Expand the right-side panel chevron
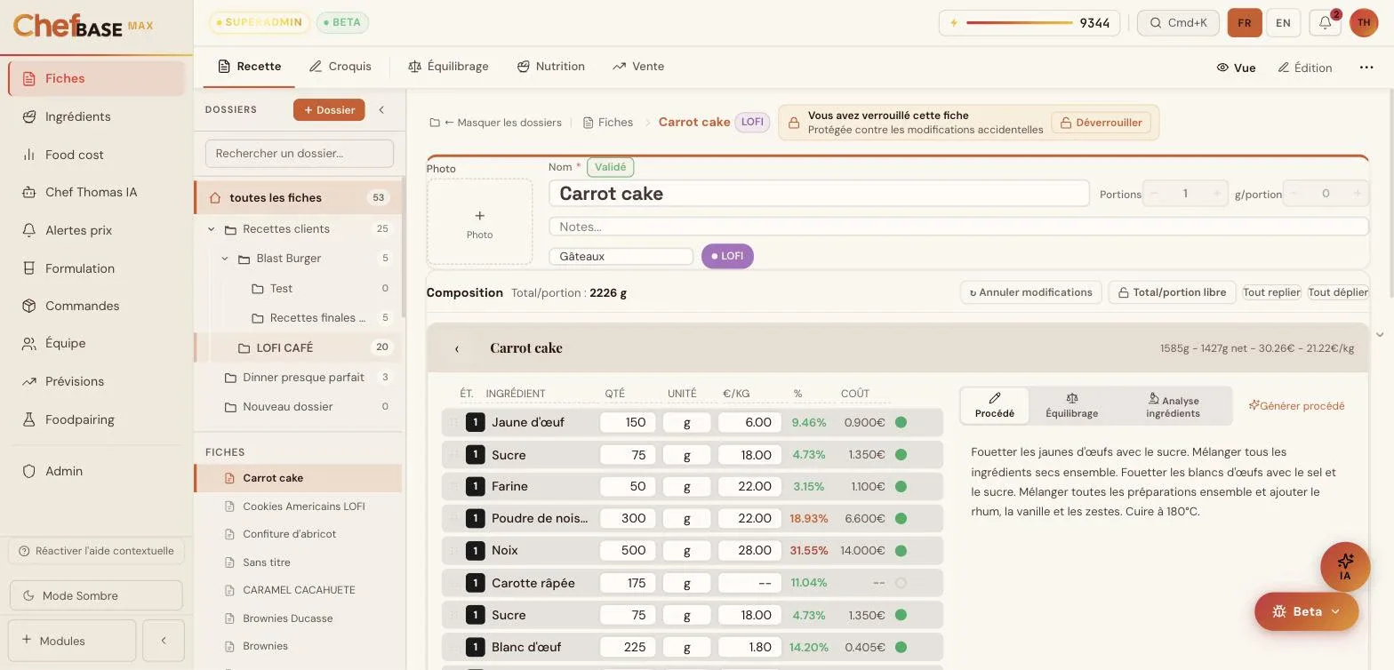The width and height of the screenshot is (1394, 670). point(1380,335)
